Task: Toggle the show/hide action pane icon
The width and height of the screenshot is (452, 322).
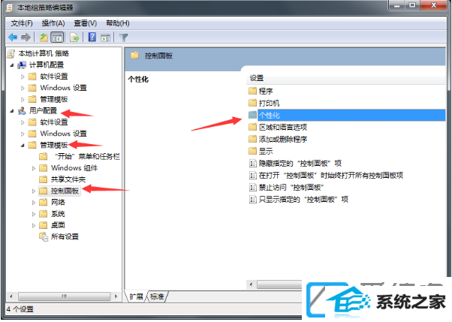Action: (x=105, y=38)
